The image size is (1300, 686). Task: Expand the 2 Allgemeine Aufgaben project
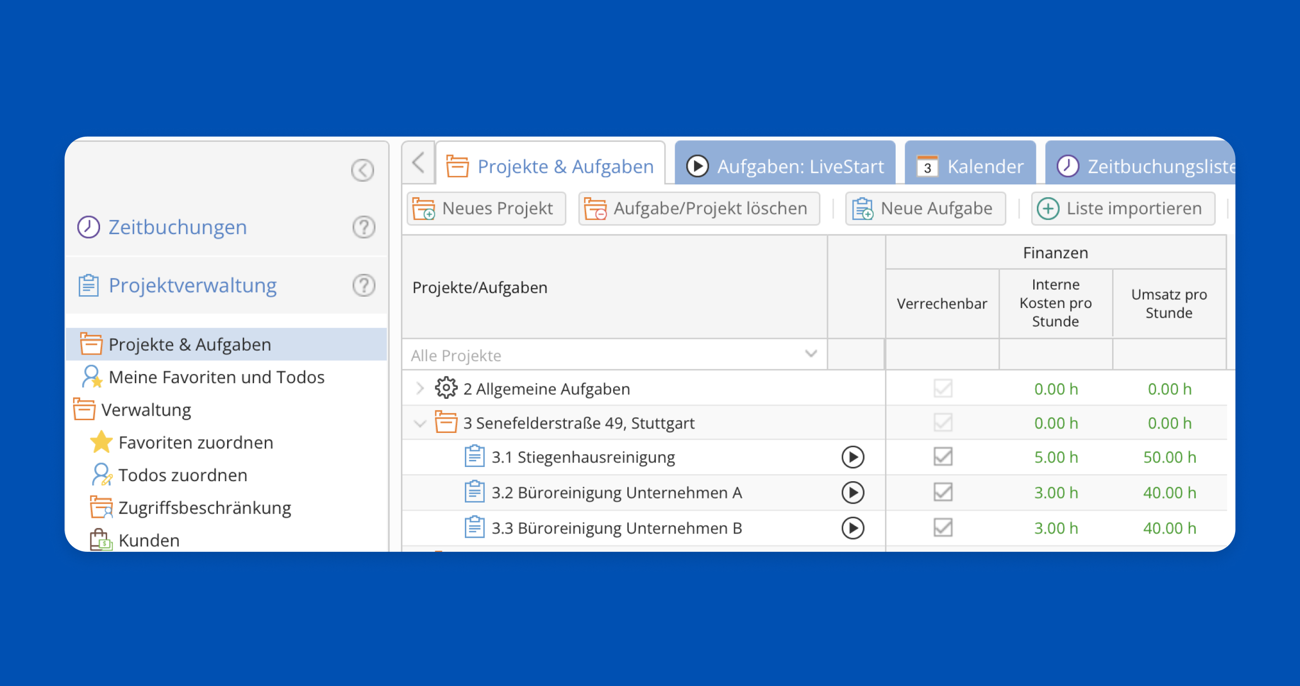coord(420,389)
